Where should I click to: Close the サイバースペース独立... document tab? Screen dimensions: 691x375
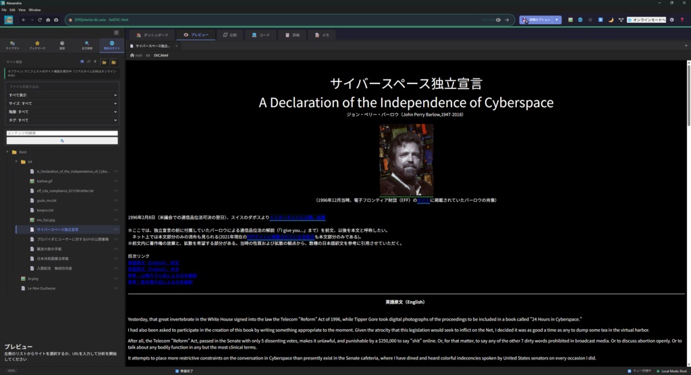177,46
